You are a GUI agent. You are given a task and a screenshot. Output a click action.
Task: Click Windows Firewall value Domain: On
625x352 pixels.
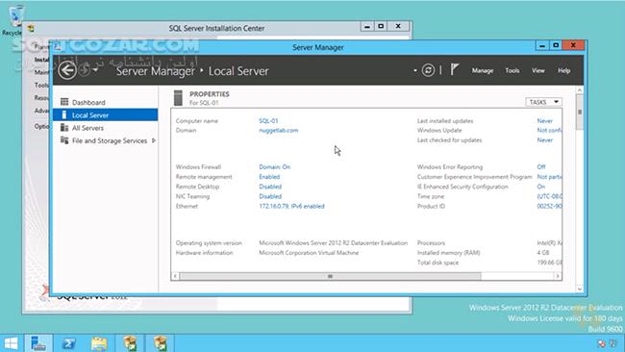click(x=275, y=167)
